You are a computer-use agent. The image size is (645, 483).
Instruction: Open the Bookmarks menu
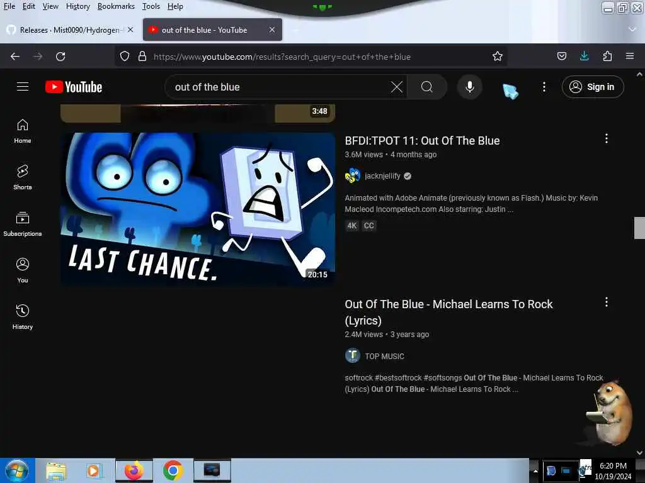pos(116,6)
